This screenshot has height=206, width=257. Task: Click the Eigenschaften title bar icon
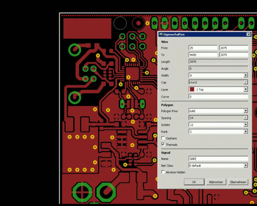pos(161,34)
